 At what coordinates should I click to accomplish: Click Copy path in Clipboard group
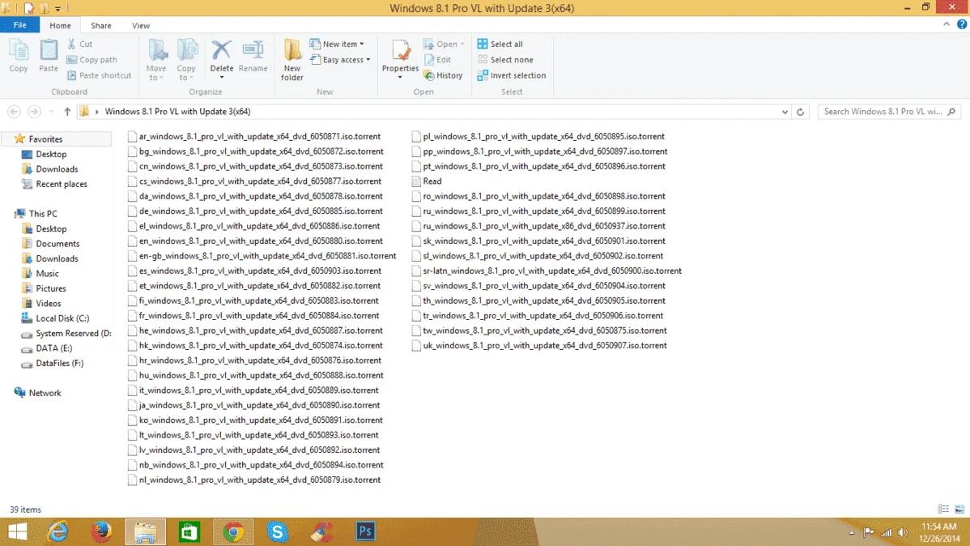point(91,60)
